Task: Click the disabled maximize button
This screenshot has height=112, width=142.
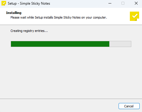Action: coord(123,3)
